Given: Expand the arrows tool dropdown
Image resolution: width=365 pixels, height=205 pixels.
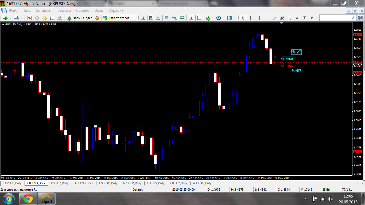Looking at the screenshot, I should coord(317,18).
